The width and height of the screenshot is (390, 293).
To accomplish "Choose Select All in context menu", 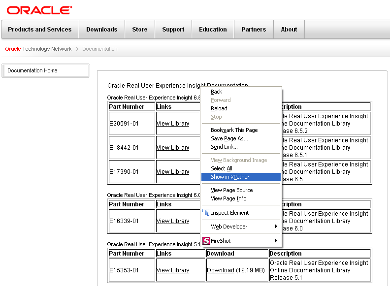I will point(241,168).
